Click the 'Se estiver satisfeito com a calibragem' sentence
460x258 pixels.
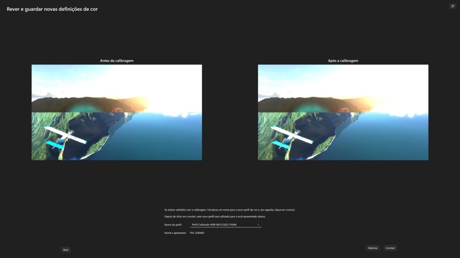[230, 210]
